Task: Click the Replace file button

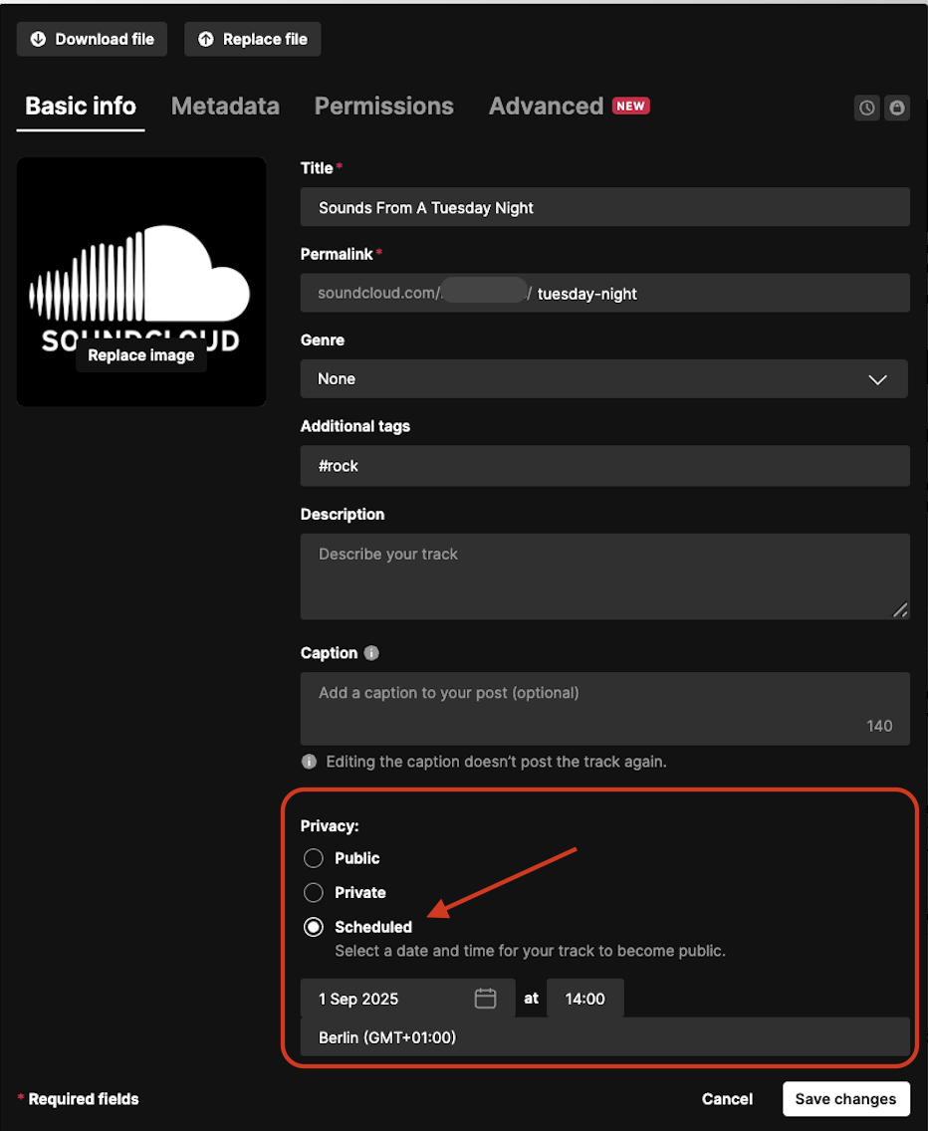Action: click(x=253, y=40)
